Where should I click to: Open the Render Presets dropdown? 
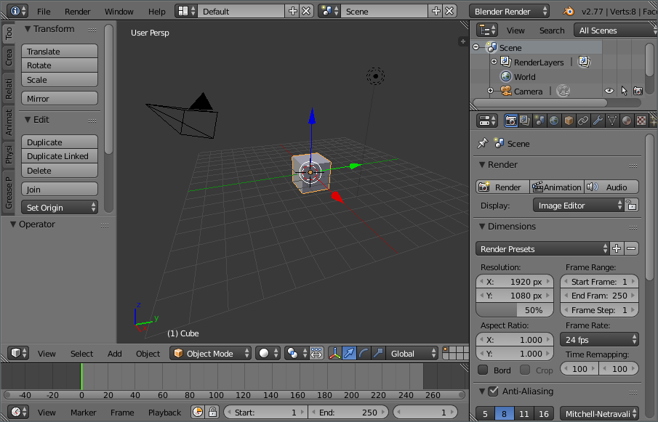pos(542,249)
